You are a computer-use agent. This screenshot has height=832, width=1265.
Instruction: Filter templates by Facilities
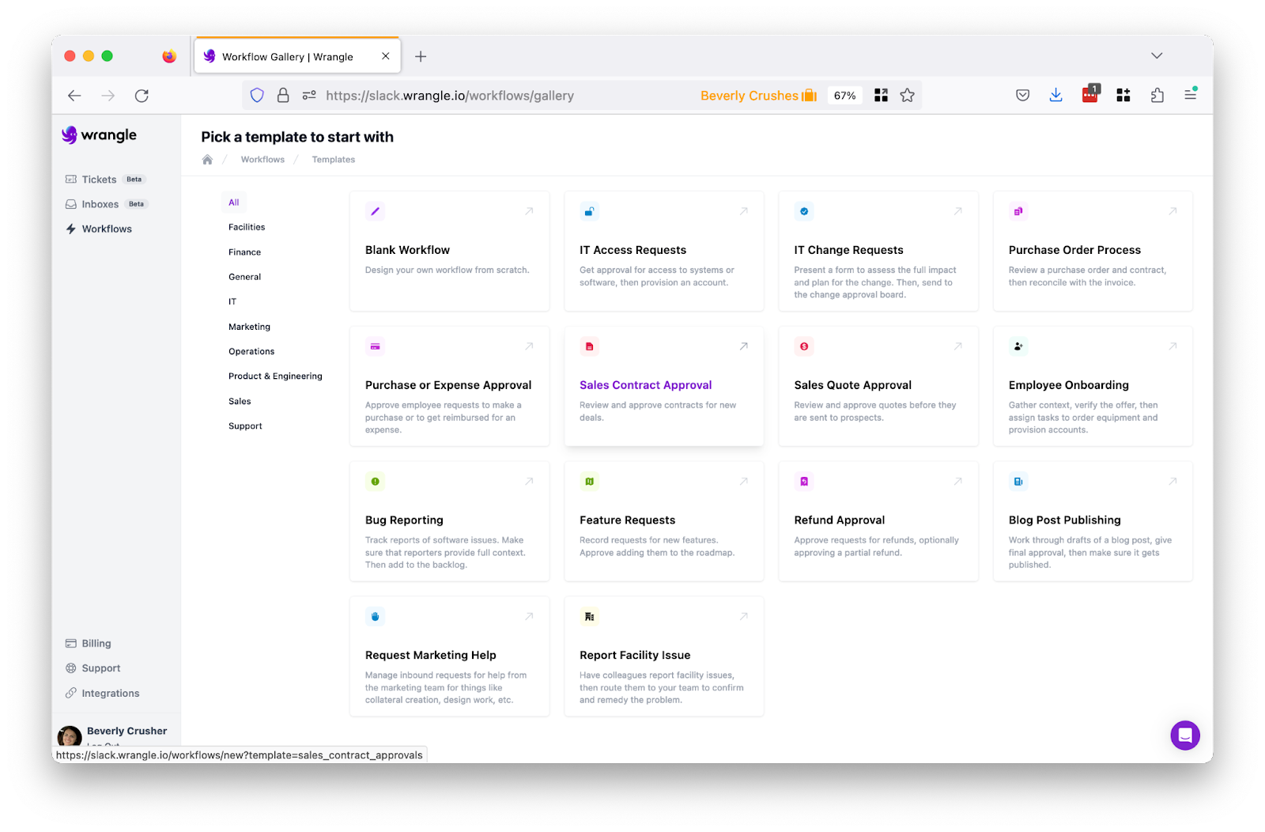click(247, 227)
